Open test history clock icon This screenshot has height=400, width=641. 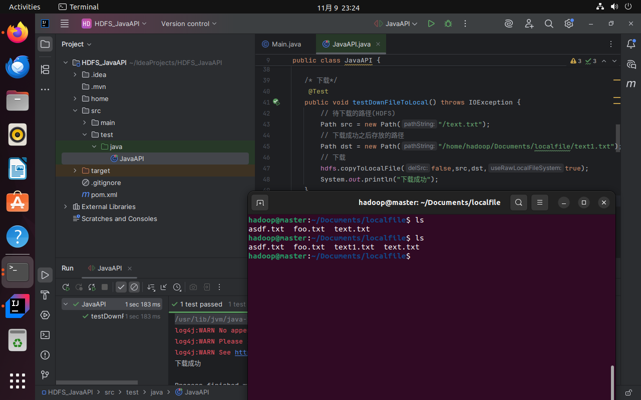tap(177, 287)
